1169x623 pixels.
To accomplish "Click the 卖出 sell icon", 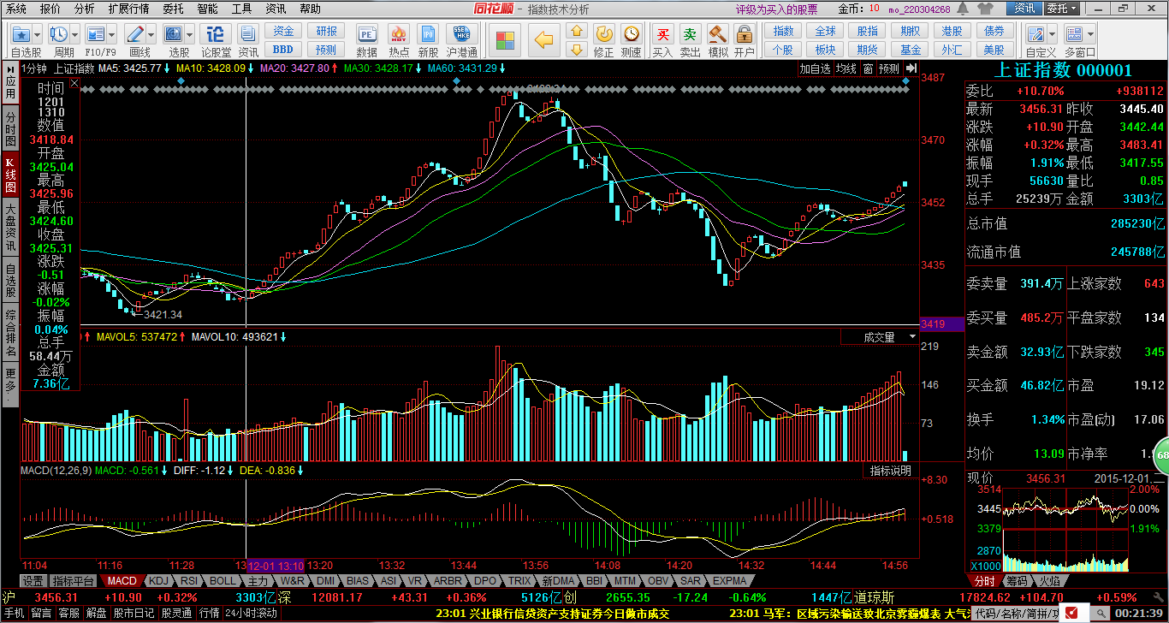I will (690, 34).
